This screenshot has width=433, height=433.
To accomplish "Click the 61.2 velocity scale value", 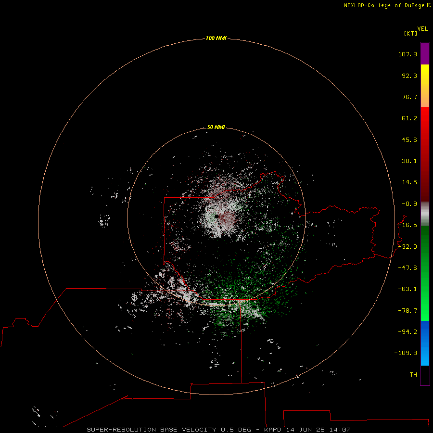I will pos(409,118).
